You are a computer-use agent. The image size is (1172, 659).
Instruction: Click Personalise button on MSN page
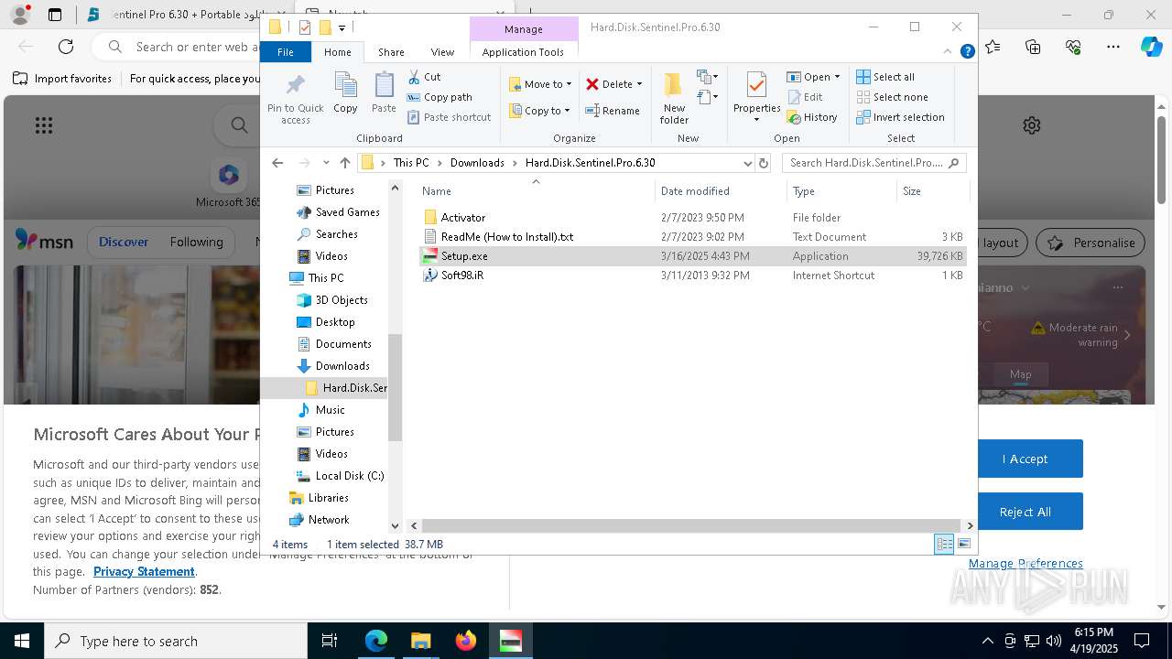1091,243
